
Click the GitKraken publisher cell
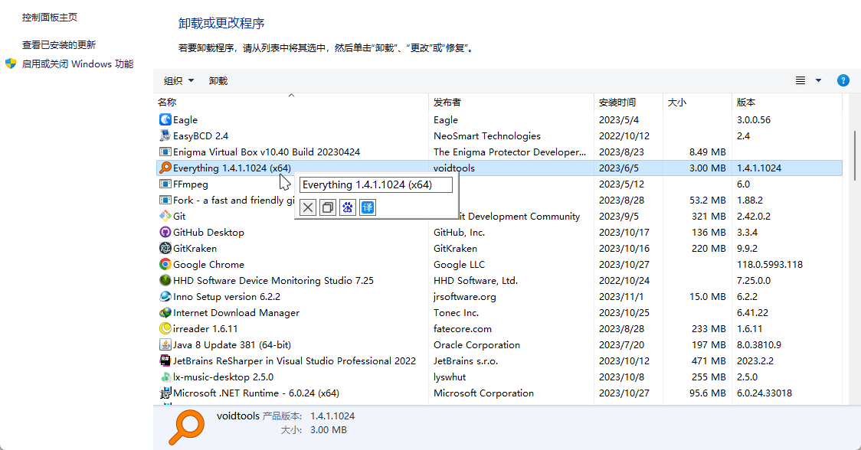pyautogui.click(x=455, y=249)
